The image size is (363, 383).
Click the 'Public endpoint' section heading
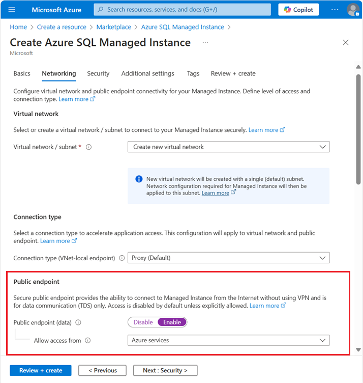(36, 282)
